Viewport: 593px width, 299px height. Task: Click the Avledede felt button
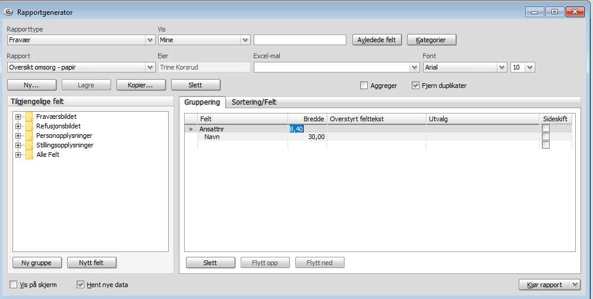click(377, 40)
